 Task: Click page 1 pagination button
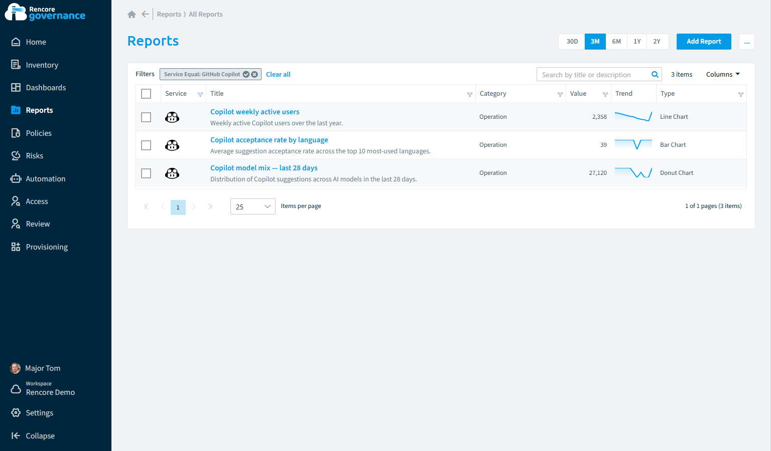178,207
